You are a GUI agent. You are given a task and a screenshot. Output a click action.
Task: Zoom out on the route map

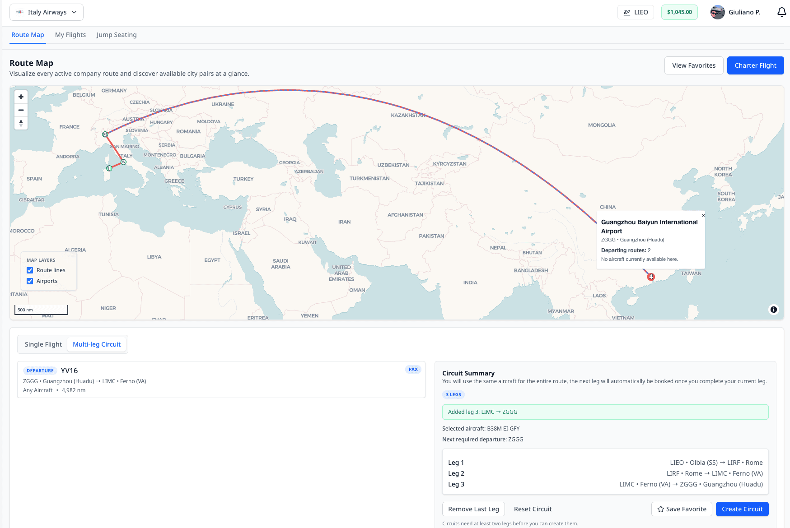click(x=21, y=110)
